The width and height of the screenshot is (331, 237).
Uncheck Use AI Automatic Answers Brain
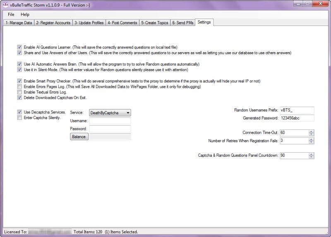click(x=19, y=64)
